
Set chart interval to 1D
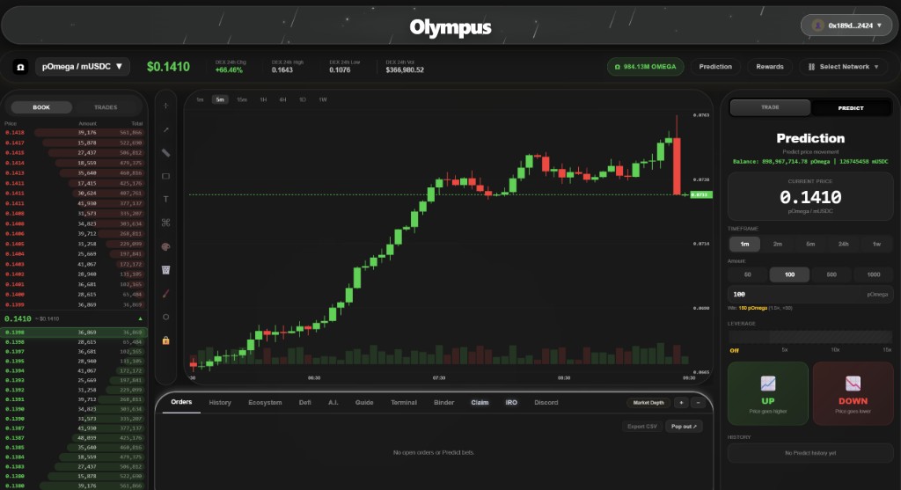(x=303, y=100)
